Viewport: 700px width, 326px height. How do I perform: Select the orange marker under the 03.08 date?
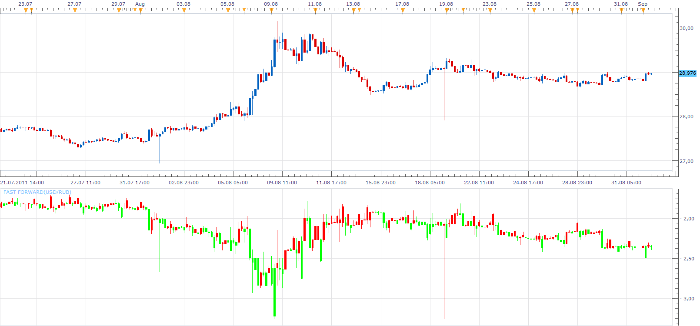(x=184, y=10)
